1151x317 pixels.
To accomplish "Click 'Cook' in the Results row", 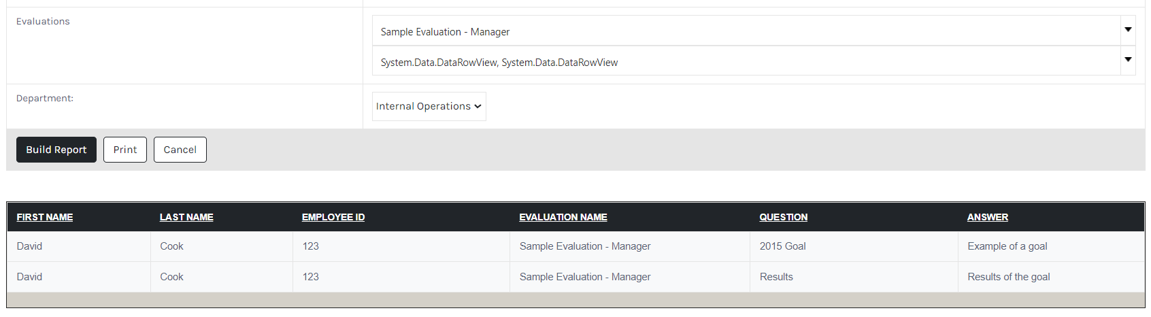I will (x=171, y=277).
